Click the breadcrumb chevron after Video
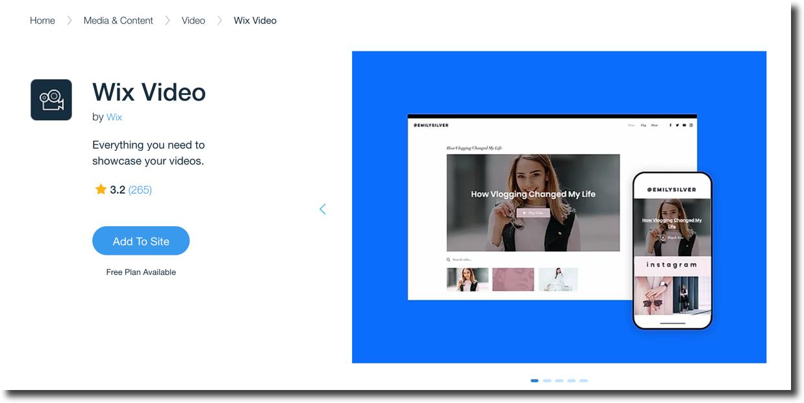 click(220, 21)
